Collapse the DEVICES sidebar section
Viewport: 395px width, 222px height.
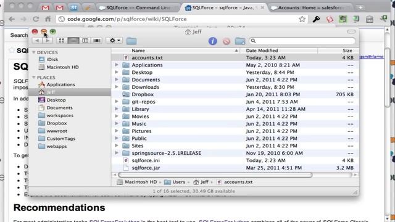(34, 52)
